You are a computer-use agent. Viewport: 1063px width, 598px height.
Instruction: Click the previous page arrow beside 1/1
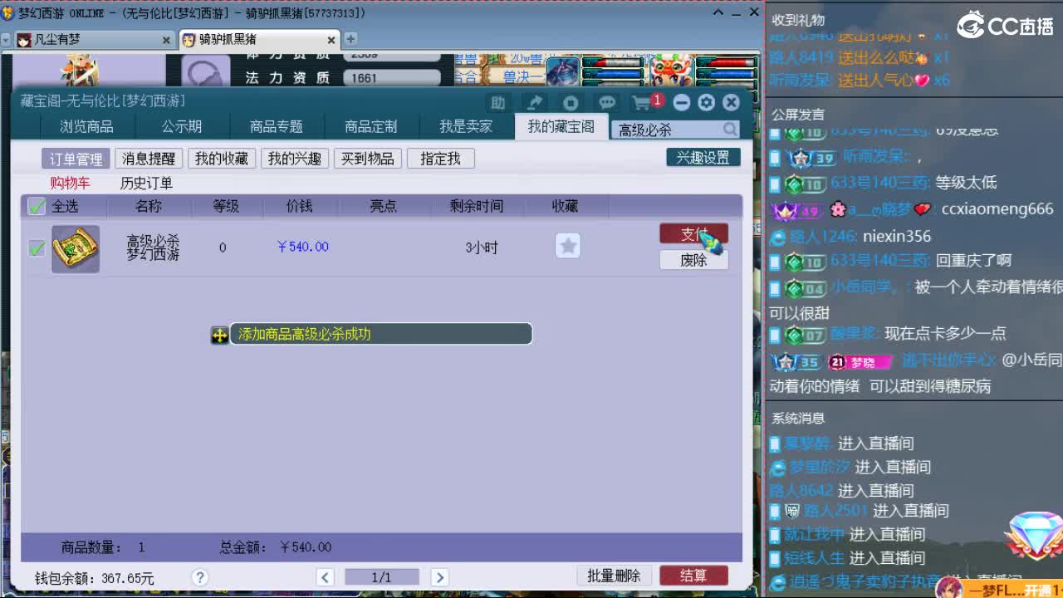click(325, 576)
